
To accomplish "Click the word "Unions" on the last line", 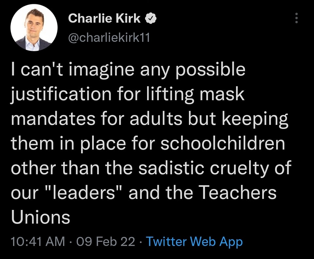I will click(x=41, y=217).
